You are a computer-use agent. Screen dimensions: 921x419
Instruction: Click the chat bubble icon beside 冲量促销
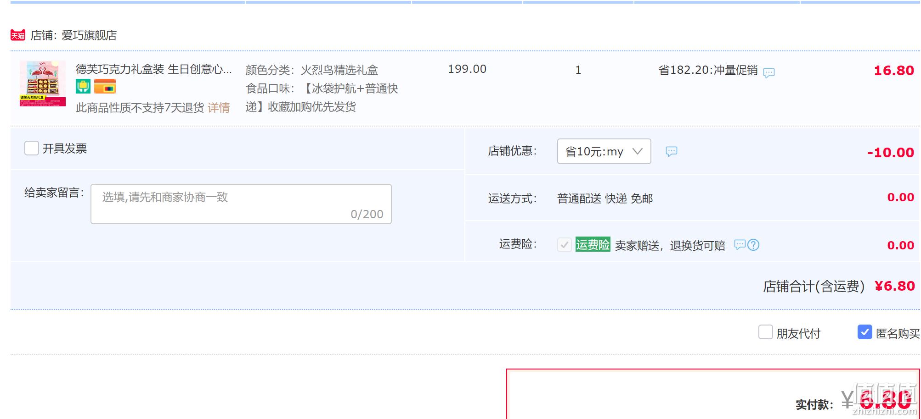point(769,72)
